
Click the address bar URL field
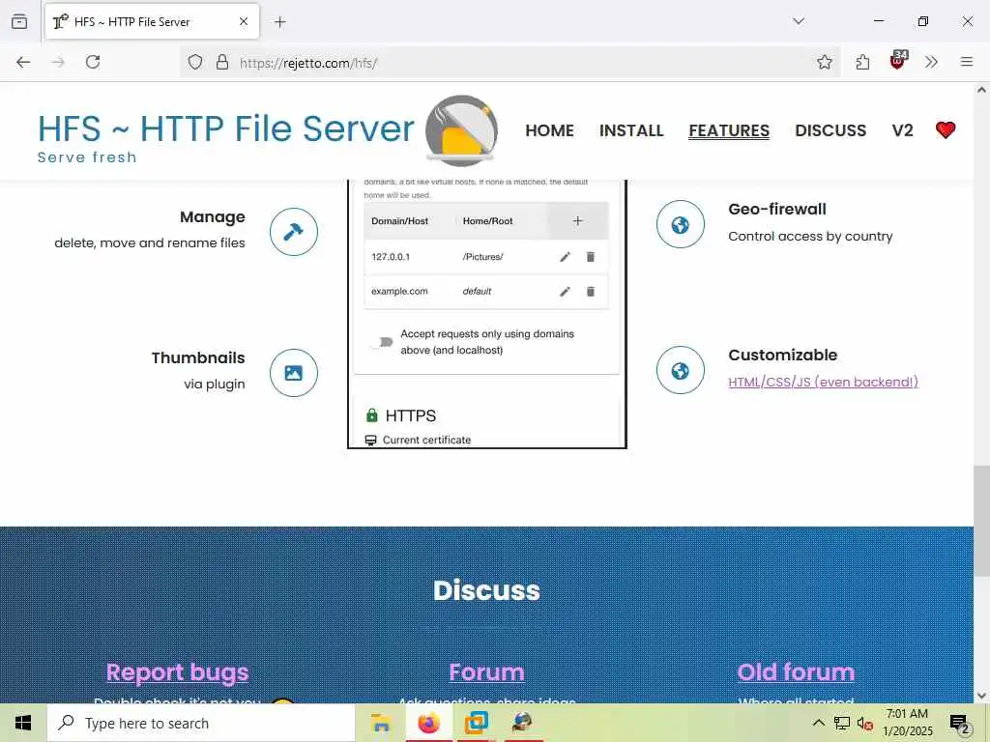point(511,63)
